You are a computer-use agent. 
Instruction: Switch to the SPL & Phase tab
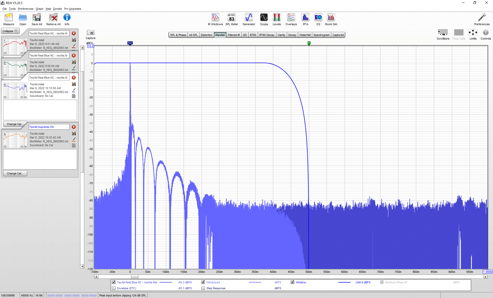coord(178,35)
